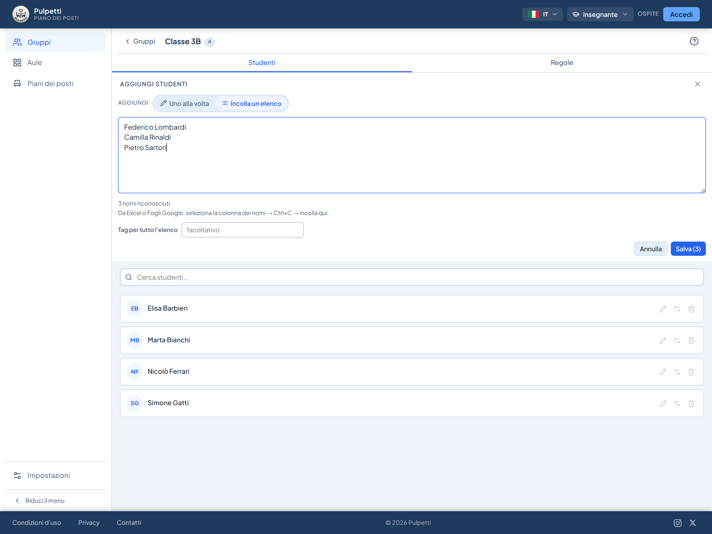Switch to Uno alla volta mode

point(185,104)
